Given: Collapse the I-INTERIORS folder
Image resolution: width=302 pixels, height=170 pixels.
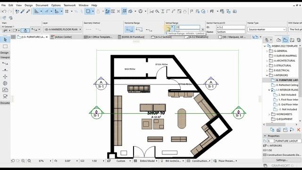Looking at the screenshot, I should 267,76.
